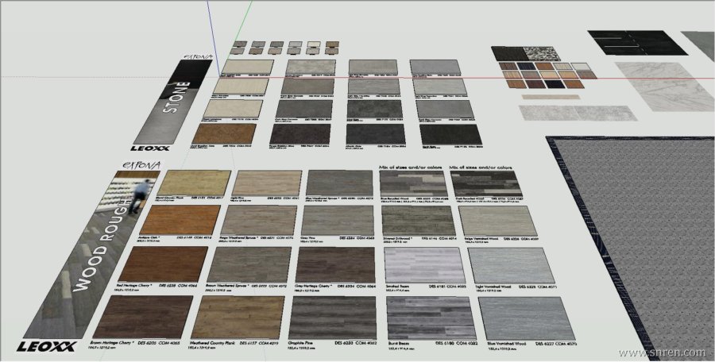Select the rust-brown stone swatch
The width and height of the screenshot is (715, 362).
click(224, 133)
